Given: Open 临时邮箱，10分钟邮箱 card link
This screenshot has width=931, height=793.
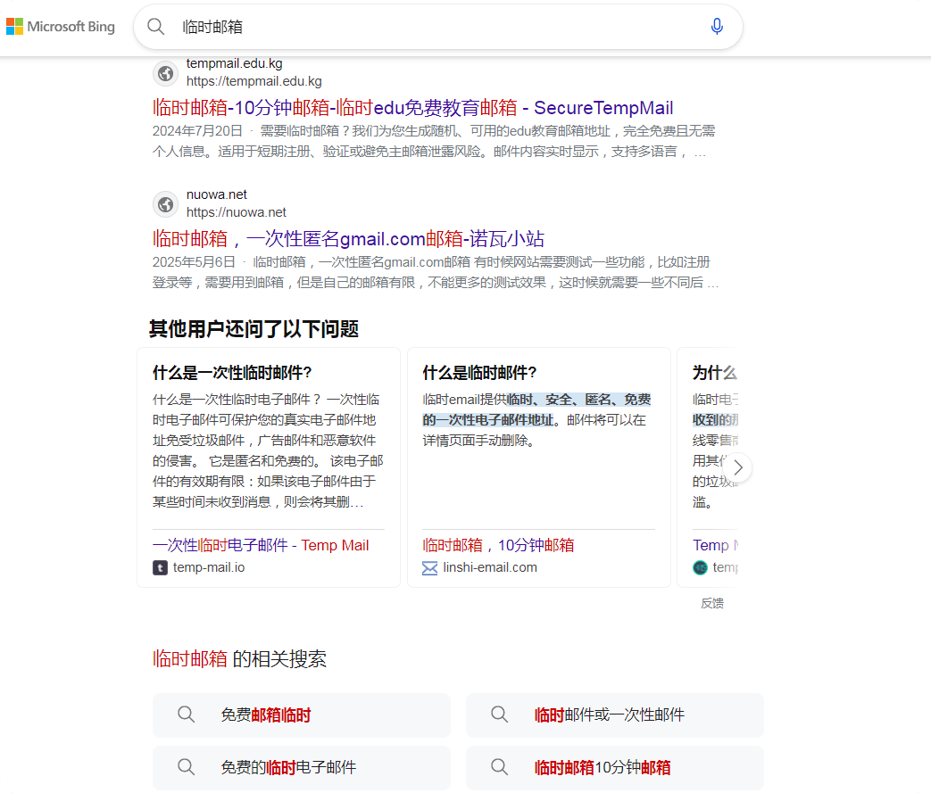Looking at the screenshot, I should pyautogui.click(x=498, y=545).
